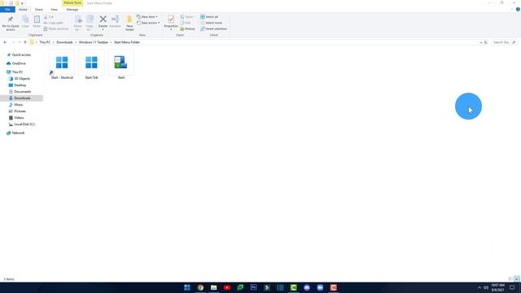The image size is (521, 293).
Task: Refresh the folder view
Action: pyautogui.click(x=486, y=42)
